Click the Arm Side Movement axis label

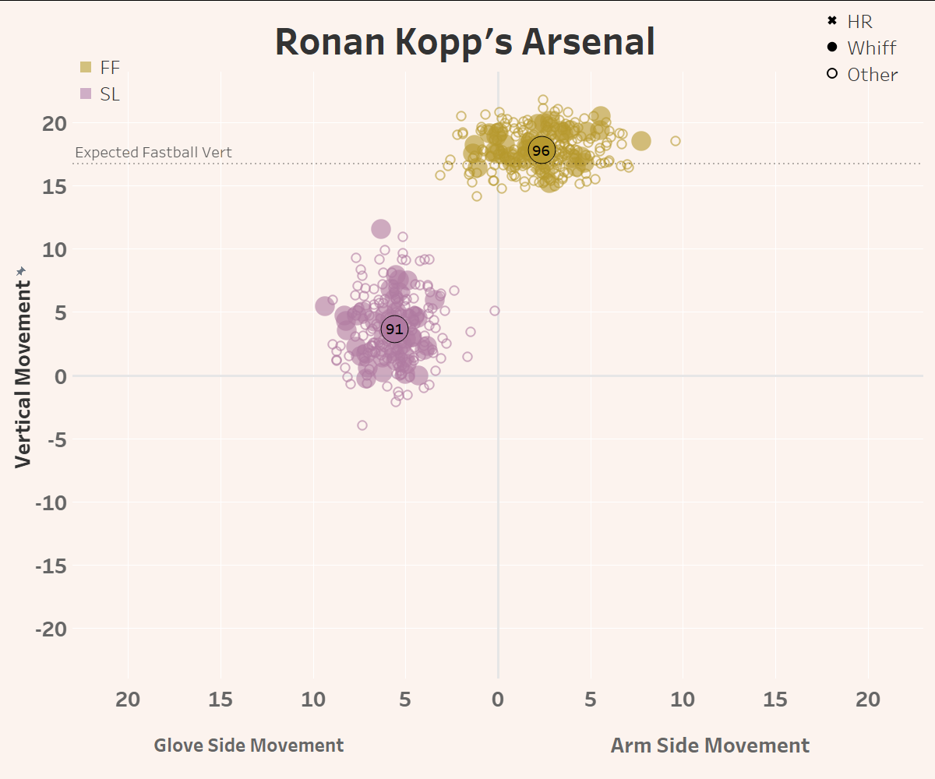710,746
